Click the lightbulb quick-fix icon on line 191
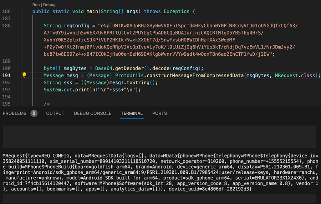The height and width of the screenshot is (204, 321). pyautogui.click(x=24, y=75)
